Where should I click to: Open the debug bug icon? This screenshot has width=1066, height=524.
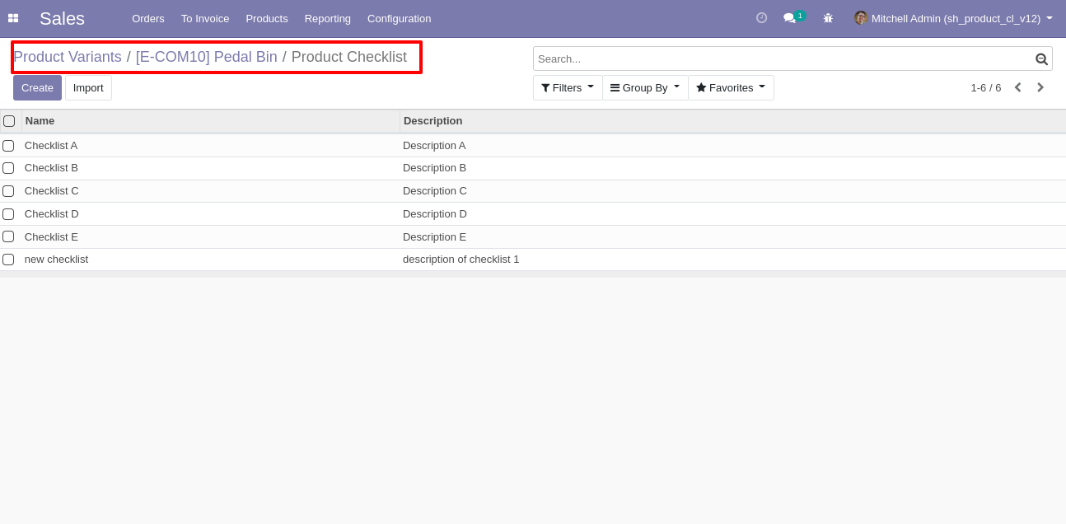828,18
